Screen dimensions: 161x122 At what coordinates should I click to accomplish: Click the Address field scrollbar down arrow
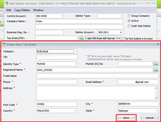(157, 98)
